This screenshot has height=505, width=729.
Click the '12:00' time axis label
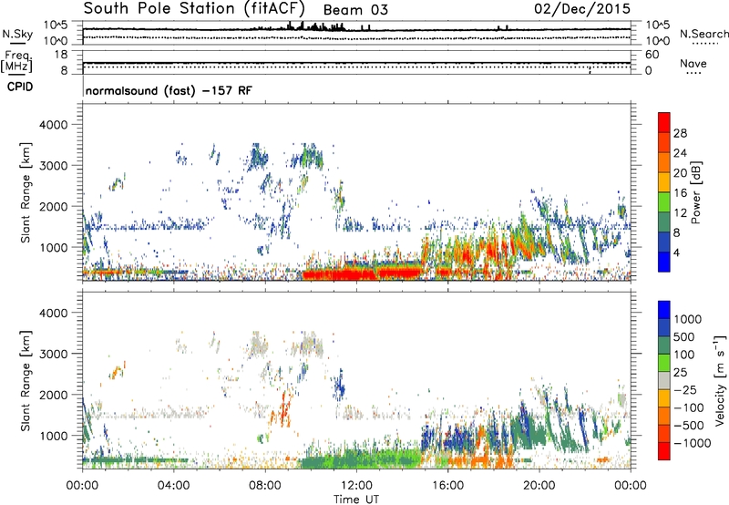356,486
